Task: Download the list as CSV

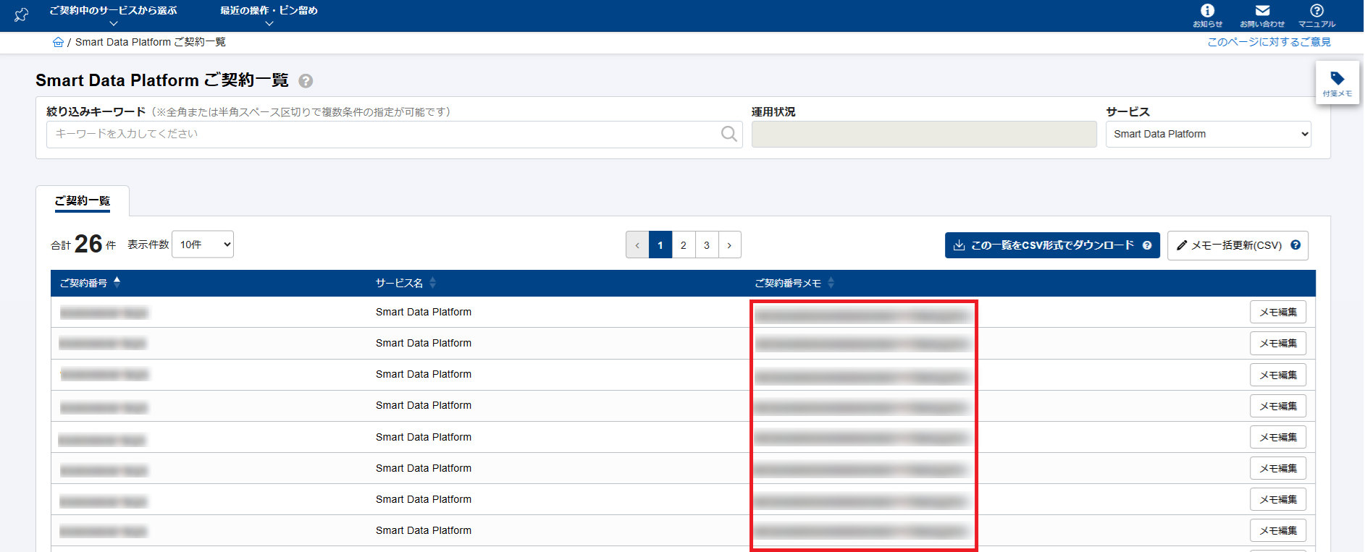Action: click(x=1051, y=245)
